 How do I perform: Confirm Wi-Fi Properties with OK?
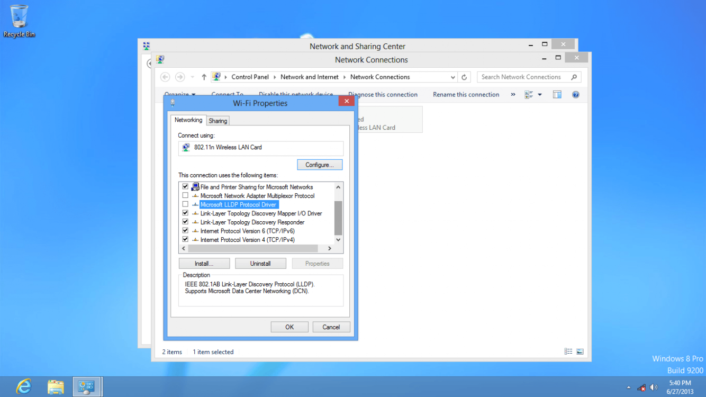click(x=289, y=327)
